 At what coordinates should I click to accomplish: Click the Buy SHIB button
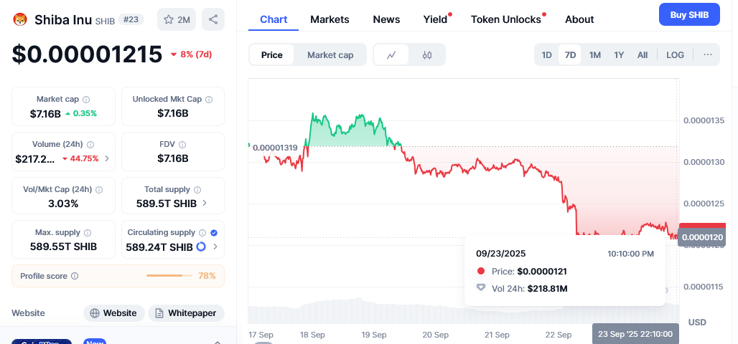tap(689, 14)
